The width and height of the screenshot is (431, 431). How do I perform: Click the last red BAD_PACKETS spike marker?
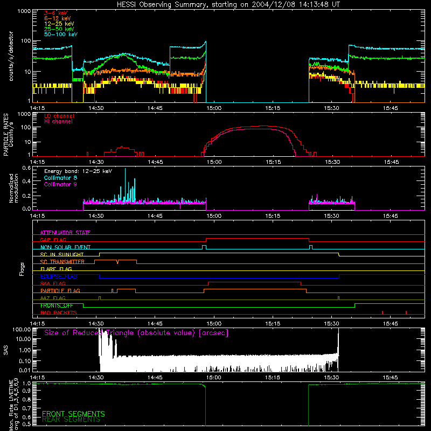click(x=406, y=312)
